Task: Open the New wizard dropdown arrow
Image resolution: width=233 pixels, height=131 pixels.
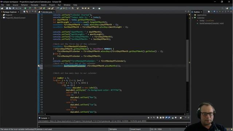Action: tap(4, 8)
